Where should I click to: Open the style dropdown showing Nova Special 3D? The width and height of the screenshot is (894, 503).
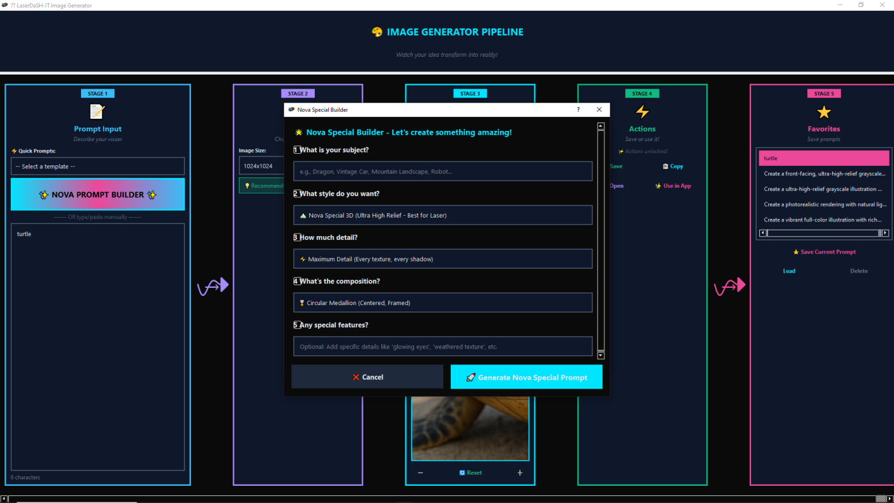click(x=443, y=215)
